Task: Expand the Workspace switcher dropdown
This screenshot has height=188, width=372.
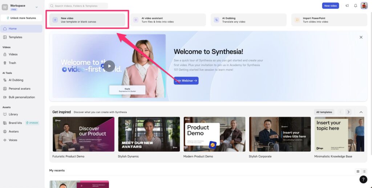Action: tap(37, 7)
